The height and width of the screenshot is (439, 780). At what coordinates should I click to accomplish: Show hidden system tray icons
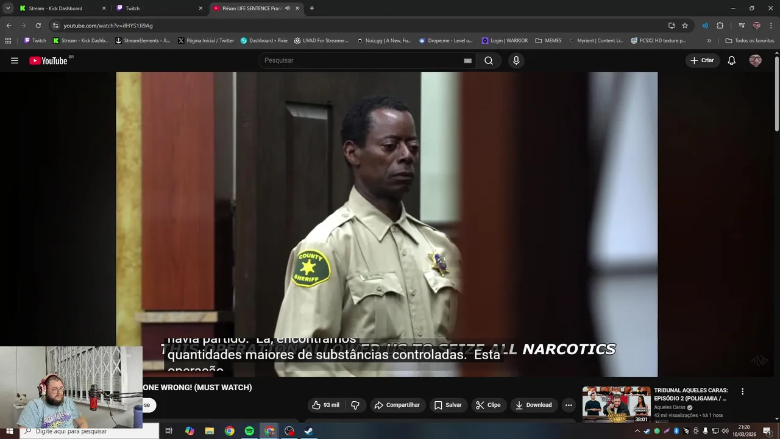tap(637, 431)
